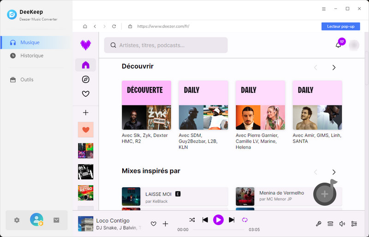
Task: Click the create playlist plus icon
Action: [85, 113]
